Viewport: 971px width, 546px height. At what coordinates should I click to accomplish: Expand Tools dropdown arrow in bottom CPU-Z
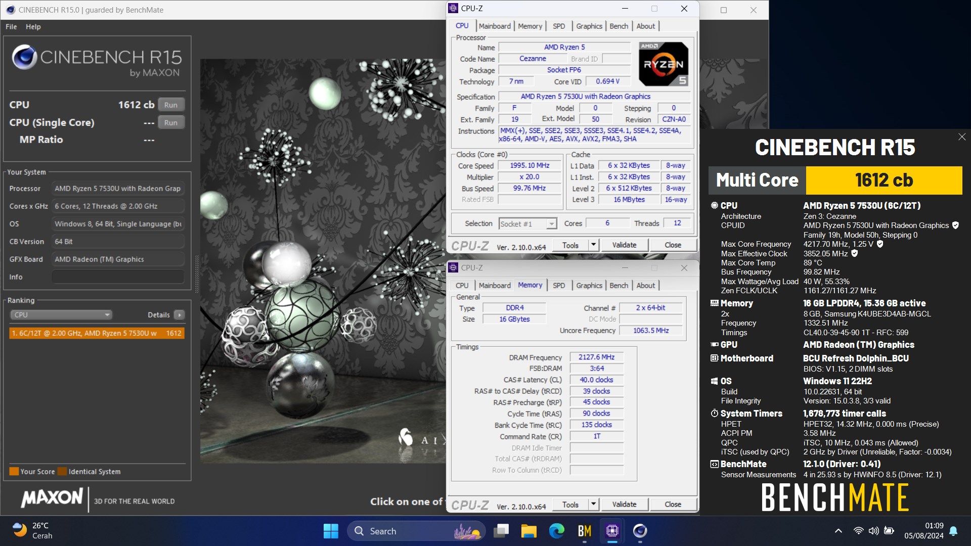click(594, 505)
